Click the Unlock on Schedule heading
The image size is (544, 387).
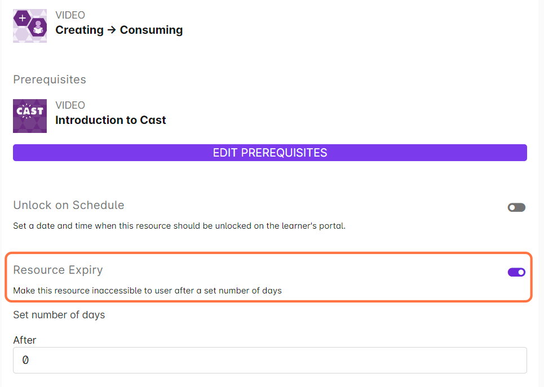(x=69, y=205)
